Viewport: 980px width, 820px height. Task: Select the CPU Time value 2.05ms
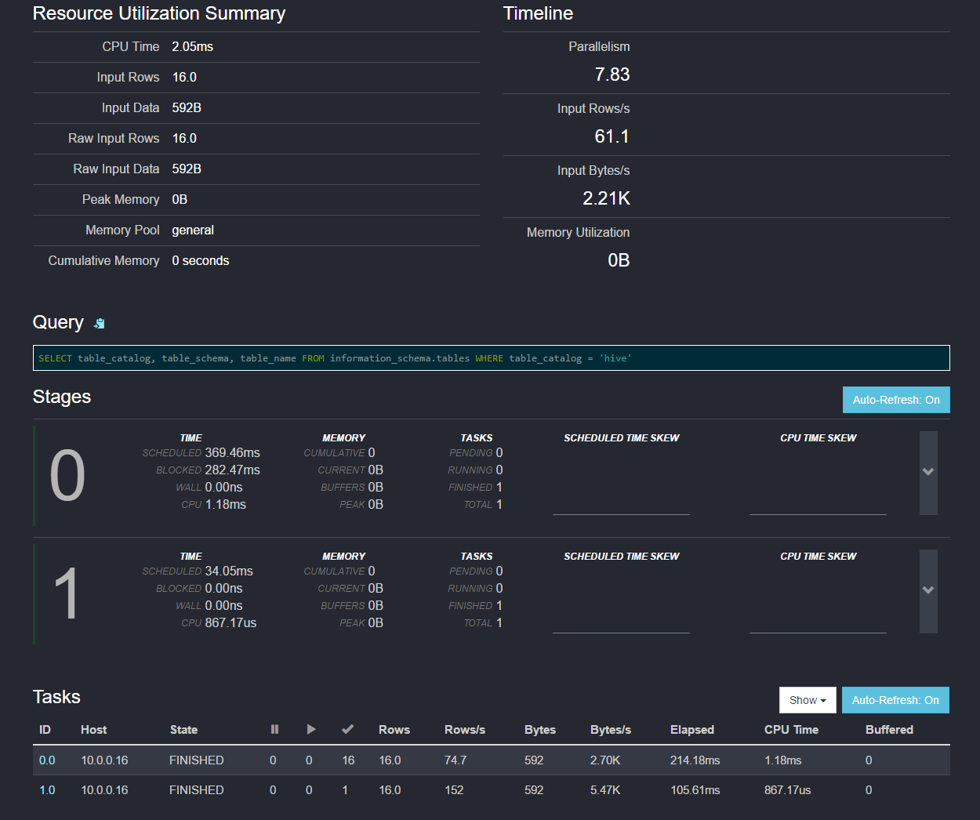[x=193, y=47]
